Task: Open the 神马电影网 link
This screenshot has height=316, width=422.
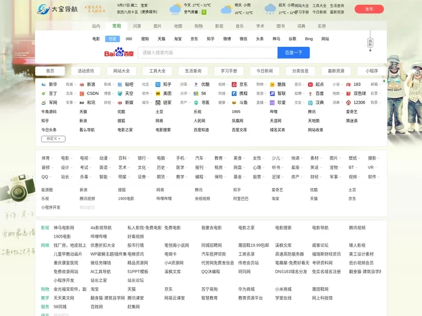Action: click(x=64, y=228)
